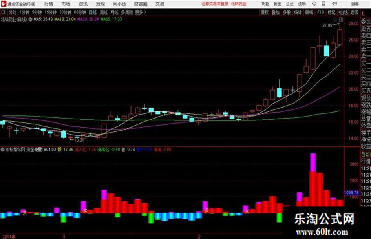
Task: Click the 27.98 high price marker
Action: 327,25
